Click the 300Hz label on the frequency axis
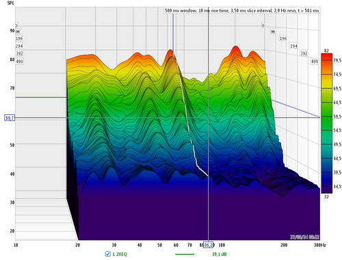The height and width of the screenshot is (260, 342). (320, 245)
